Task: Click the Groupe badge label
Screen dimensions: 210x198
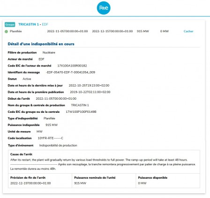Action: point(10,24)
